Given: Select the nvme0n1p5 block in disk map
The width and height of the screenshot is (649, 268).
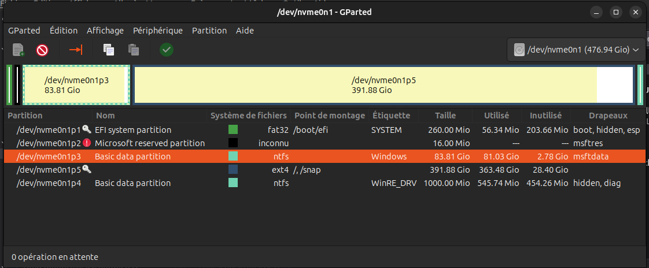Looking at the screenshot, I should click(x=384, y=85).
